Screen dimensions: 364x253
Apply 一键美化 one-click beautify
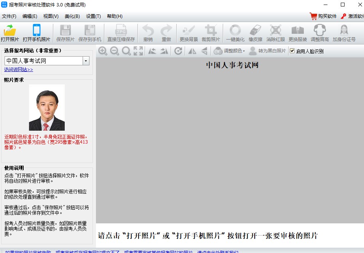[235, 33]
